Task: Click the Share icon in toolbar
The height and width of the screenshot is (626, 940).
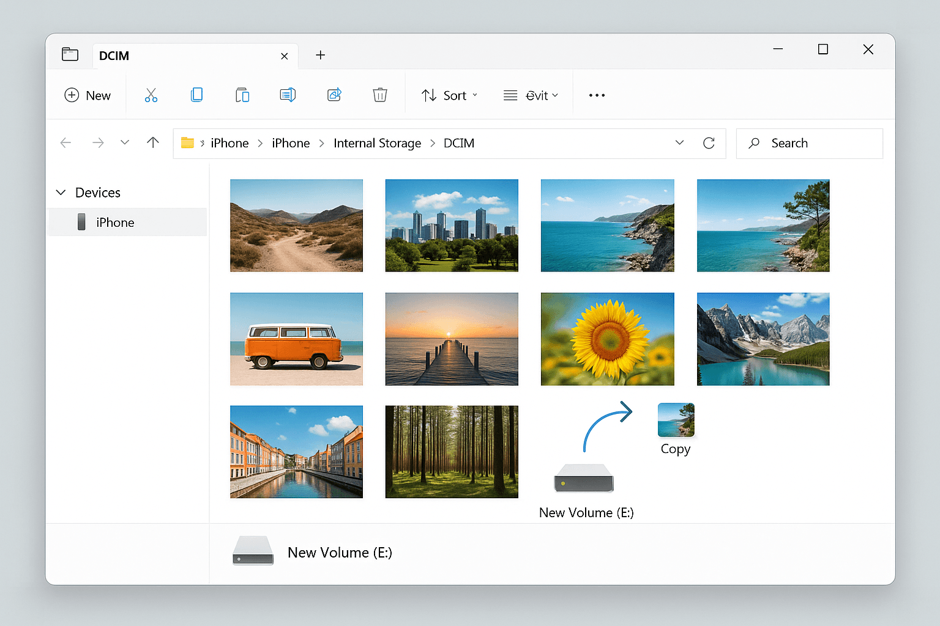Action: coord(334,95)
